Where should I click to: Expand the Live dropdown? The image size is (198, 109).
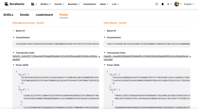[115, 4]
